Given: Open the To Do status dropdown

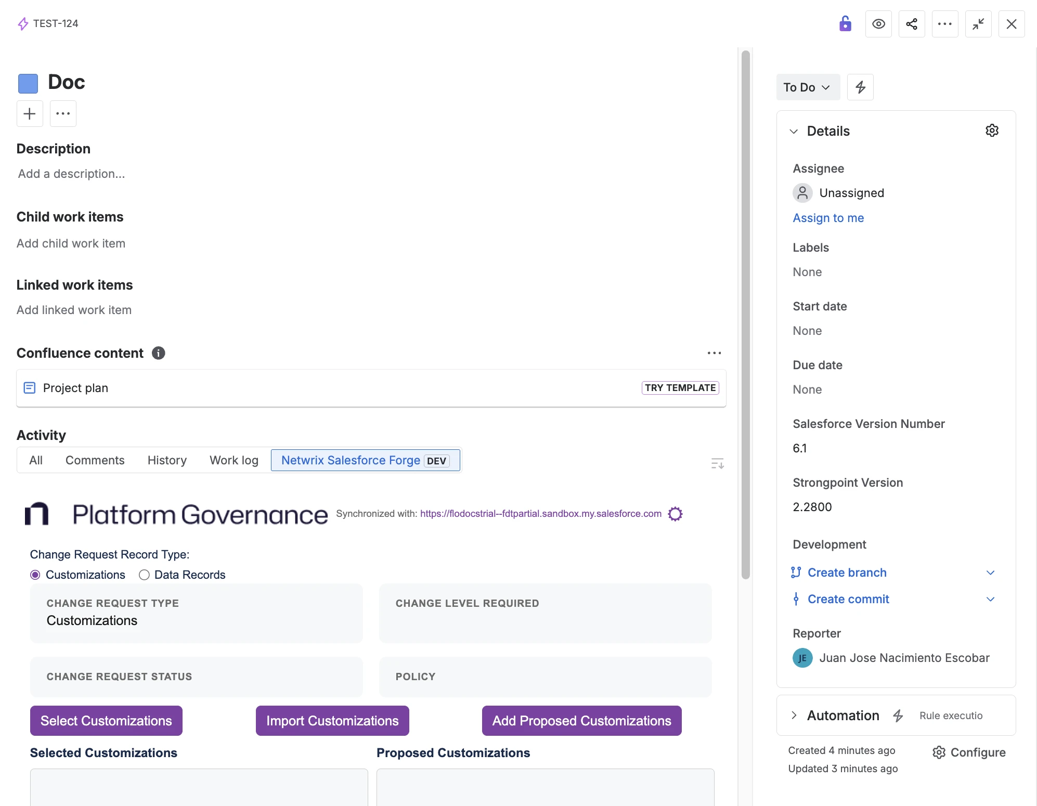Looking at the screenshot, I should [x=808, y=87].
